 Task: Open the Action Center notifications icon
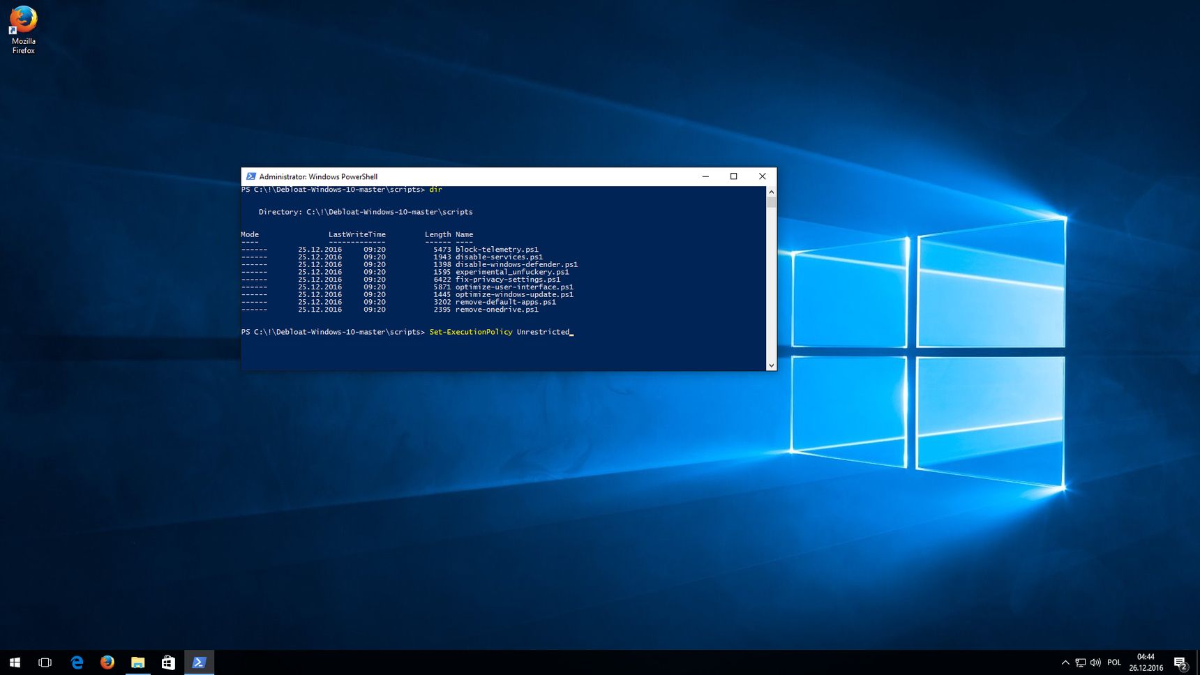point(1180,662)
